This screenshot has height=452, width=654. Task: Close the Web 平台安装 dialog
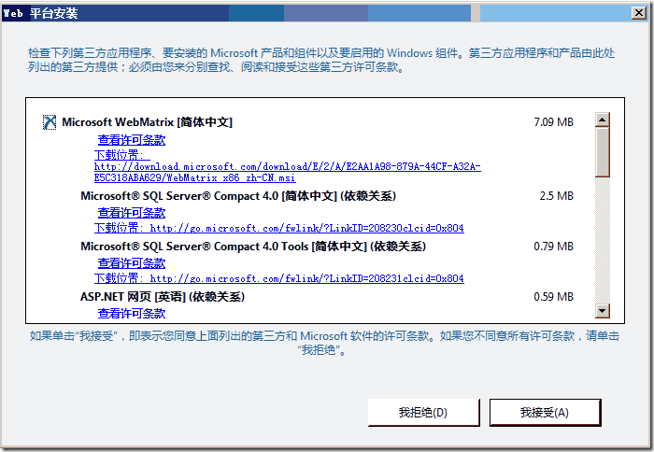tap(638, 13)
